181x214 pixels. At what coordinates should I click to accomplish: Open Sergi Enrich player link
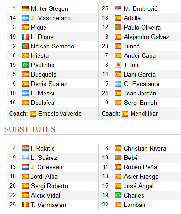point(140,103)
